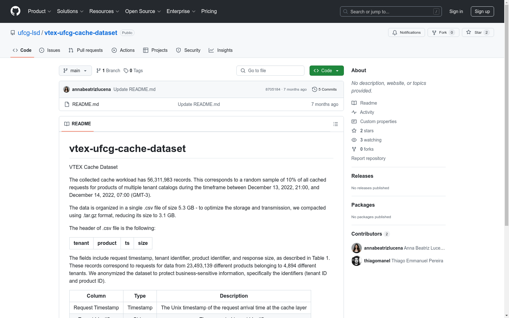Expand the Solutions menu
The height and width of the screenshot is (318, 509).
(x=70, y=11)
